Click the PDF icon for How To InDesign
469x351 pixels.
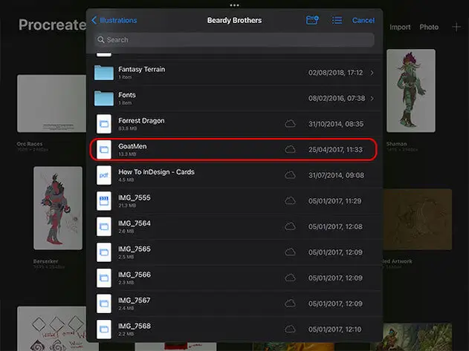click(104, 175)
